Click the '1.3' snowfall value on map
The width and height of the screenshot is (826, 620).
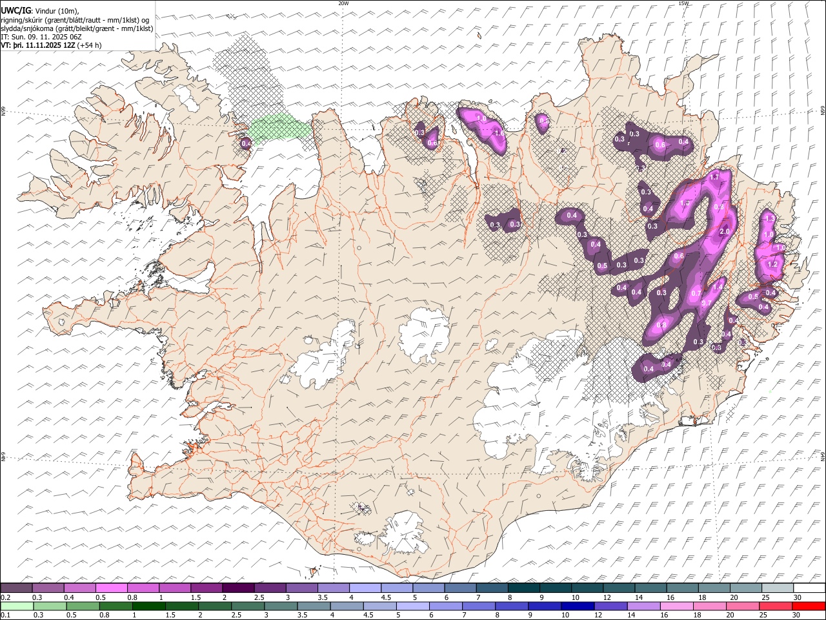[x=769, y=219]
